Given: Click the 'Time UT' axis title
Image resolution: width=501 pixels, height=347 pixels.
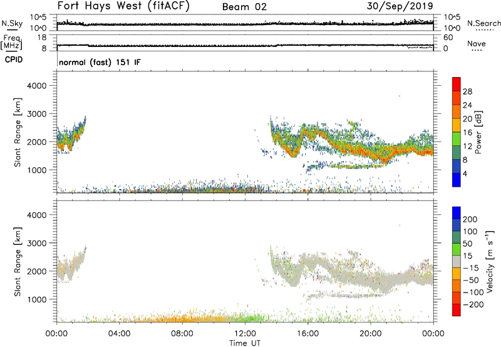Looking at the screenshot, I should tap(245, 343).
